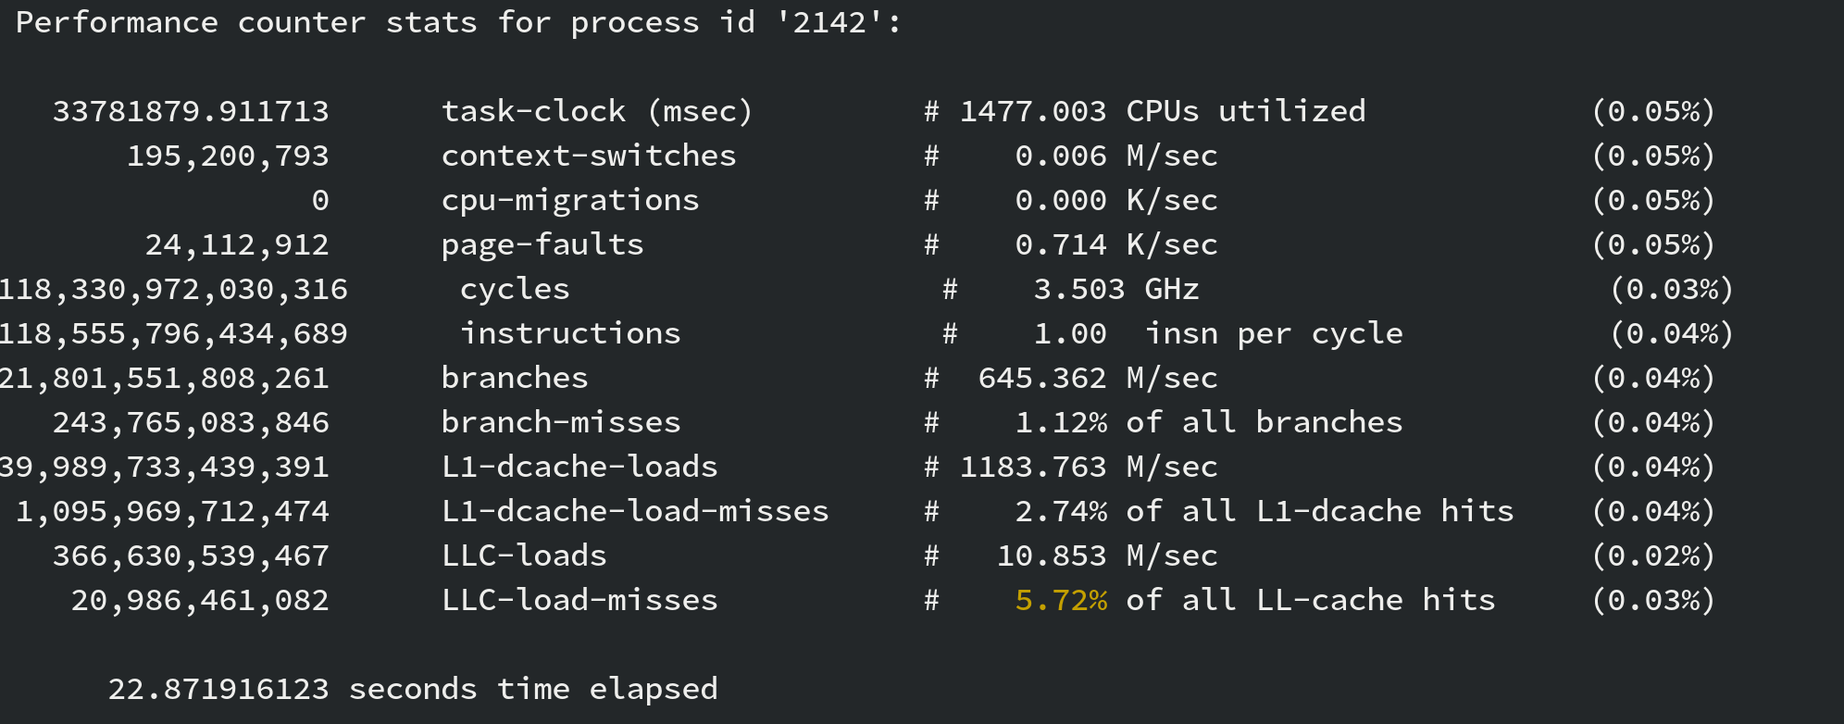Select the branches event label

point(515,378)
